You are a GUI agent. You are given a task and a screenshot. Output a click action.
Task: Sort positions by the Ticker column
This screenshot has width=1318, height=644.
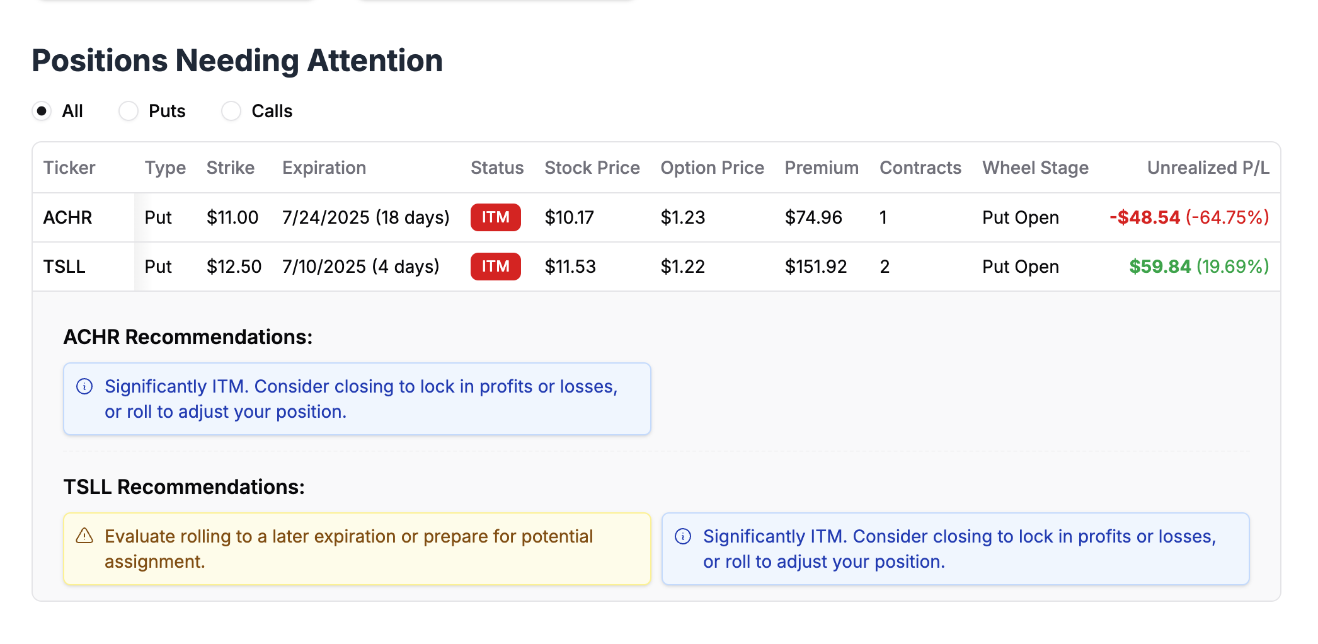[x=69, y=168]
